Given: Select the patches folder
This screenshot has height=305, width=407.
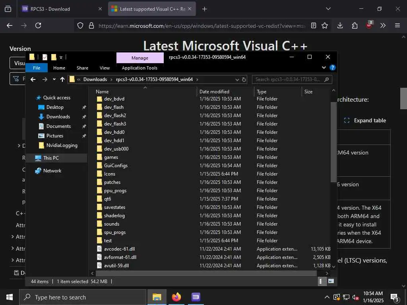Looking at the screenshot, I should (112, 182).
